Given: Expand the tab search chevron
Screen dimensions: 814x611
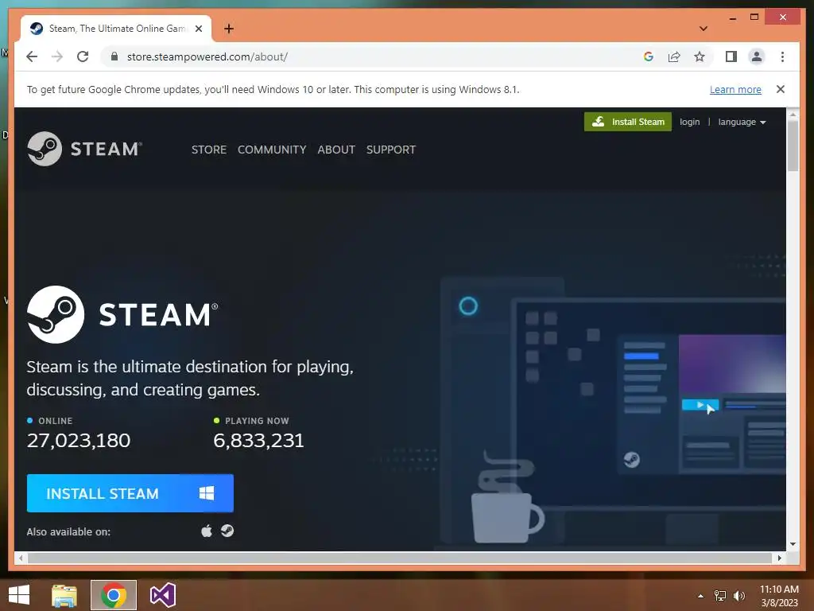Looking at the screenshot, I should point(703,29).
